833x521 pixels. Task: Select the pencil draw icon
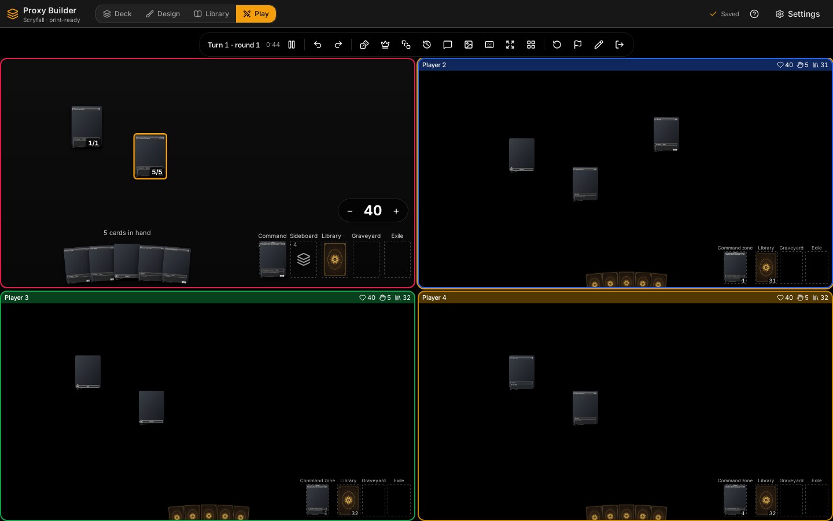click(599, 45)
